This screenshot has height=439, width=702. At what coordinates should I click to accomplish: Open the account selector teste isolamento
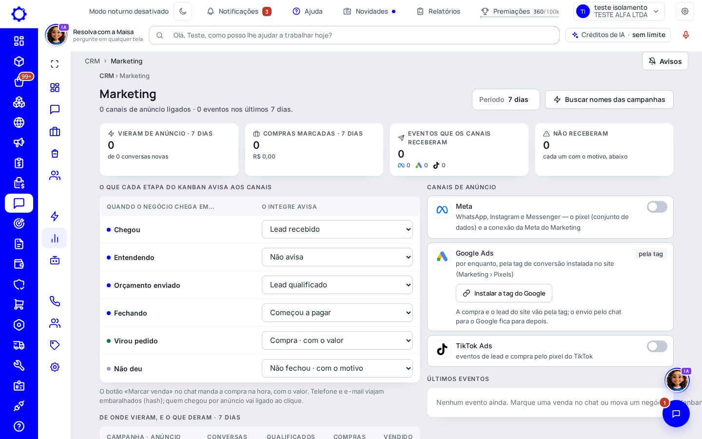pyautogui.click(x=619, y=11)
